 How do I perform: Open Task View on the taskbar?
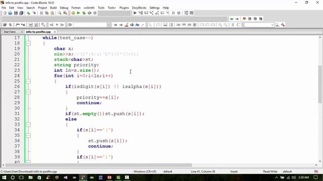coord(21,177)
